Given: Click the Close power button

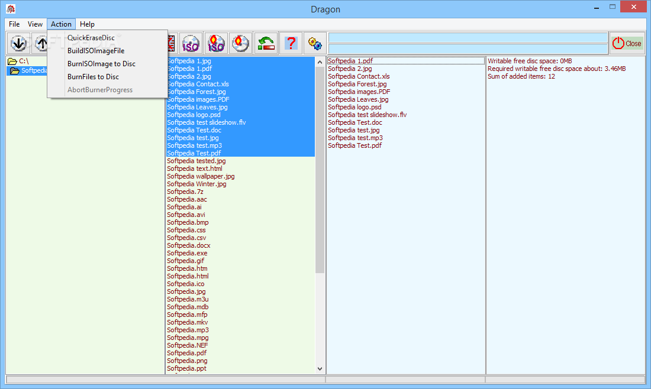Looking at the screenshot, I should (x=627, y=43).
